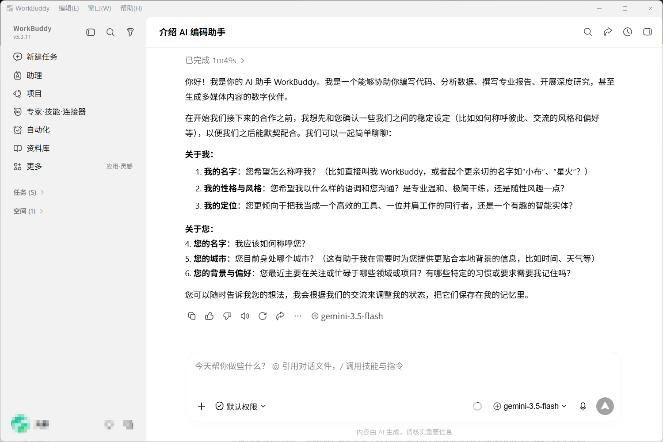Toggle the sidebar panel icon
Viewport: 663px width, 442px height.
click(x=91, y=32)
